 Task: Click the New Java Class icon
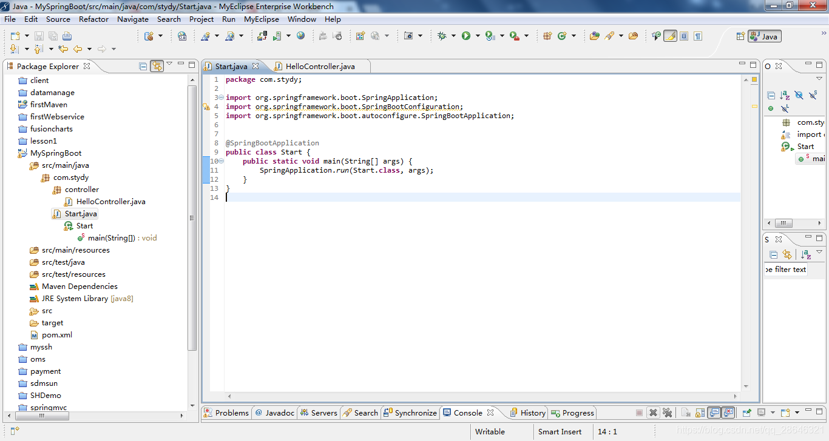pyautogui.click(x=562, y=36)
